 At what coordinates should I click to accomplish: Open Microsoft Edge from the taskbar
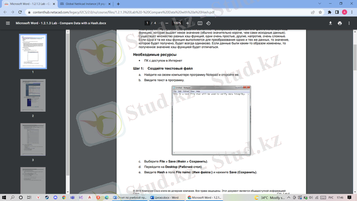coord(107,197)
